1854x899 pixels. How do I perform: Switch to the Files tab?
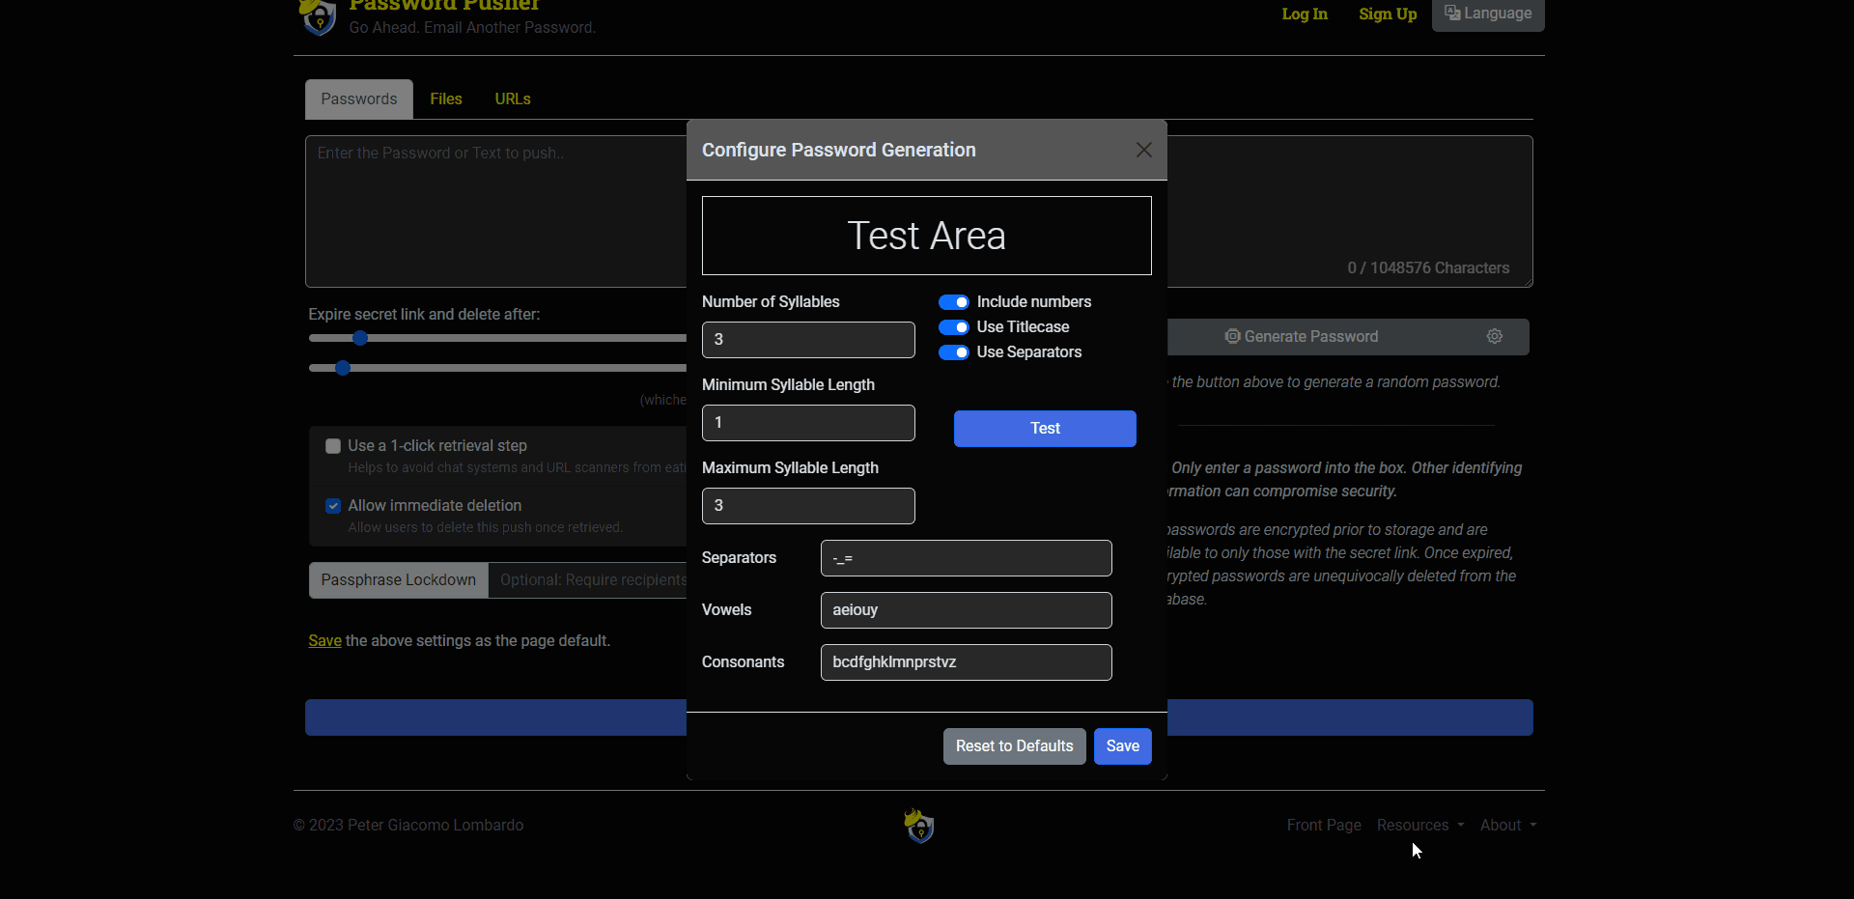point(445,98)
